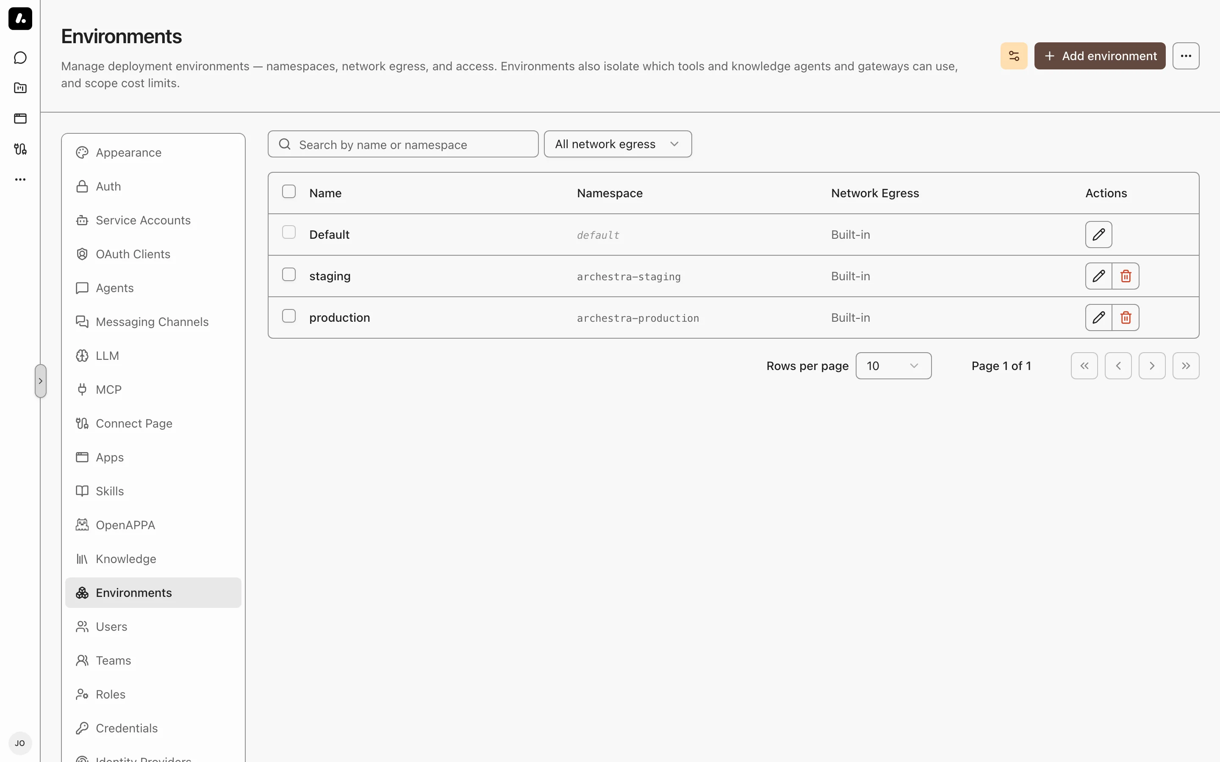
Task: Select the production row checkbox
Action: 289,316
